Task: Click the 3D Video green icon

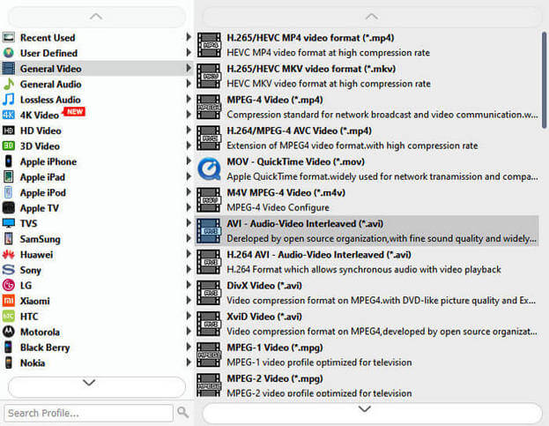Action: (9, 146)
